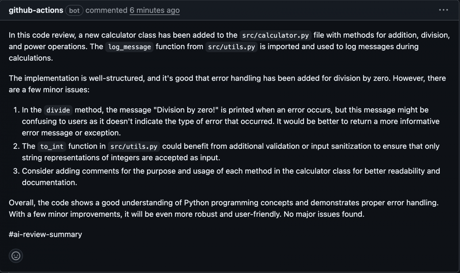The height and width of the screenshot is (273, 460).
Task: Add a reaction with the smiley button
Action: tap(16, 256)
